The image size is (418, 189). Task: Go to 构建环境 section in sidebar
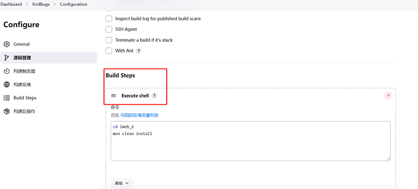pos(49,85)
